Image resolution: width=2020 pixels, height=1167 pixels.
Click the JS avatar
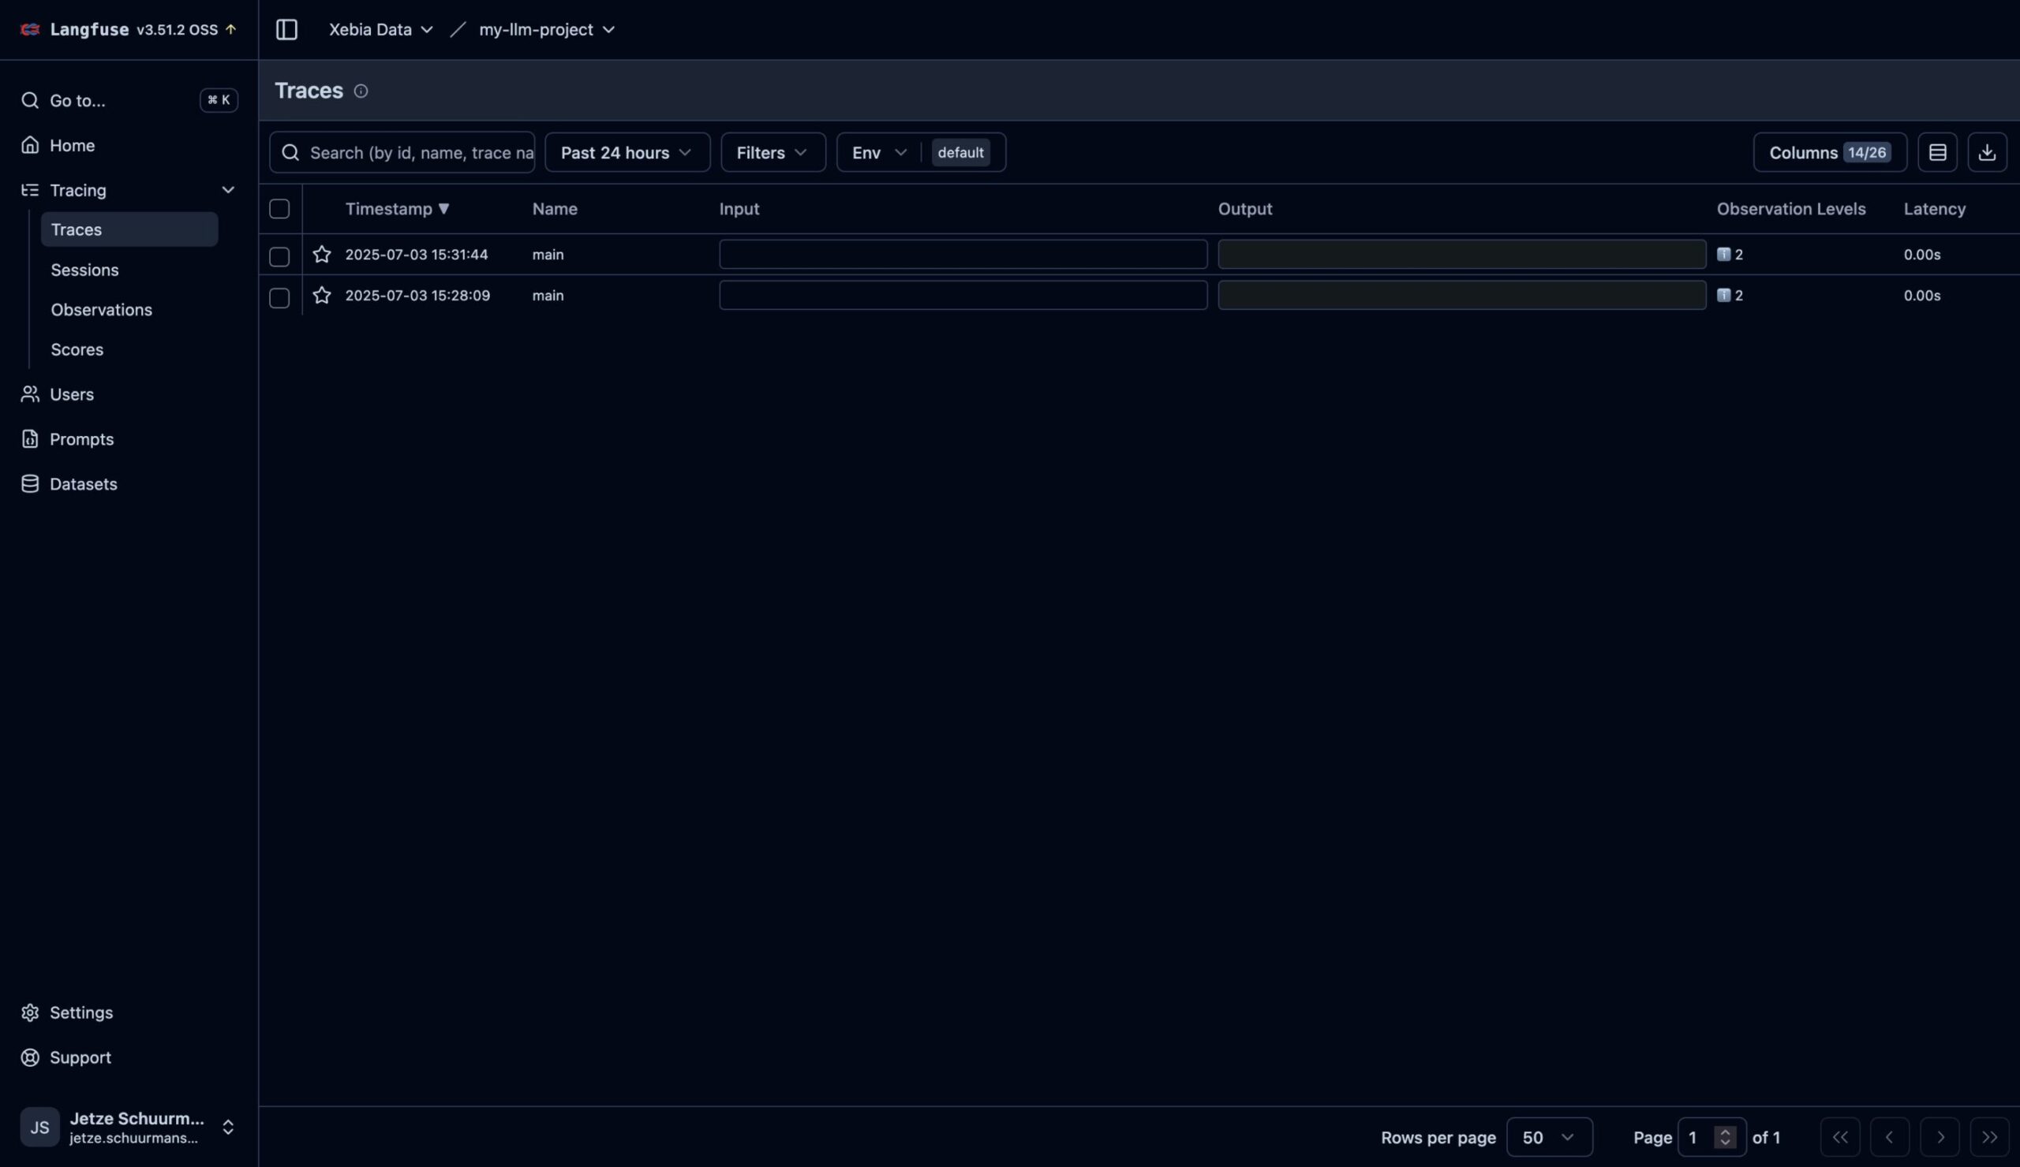point(39,1127)
